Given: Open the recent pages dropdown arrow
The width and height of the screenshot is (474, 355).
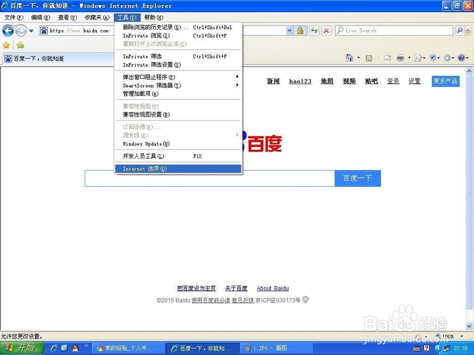Looking at the screenshot, I should pos(31,31).
